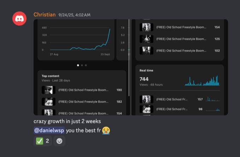The width and height of the screenshot is (240, 157).
Task: Click thumbnail of video with 102 views
Action: point(146,51)
